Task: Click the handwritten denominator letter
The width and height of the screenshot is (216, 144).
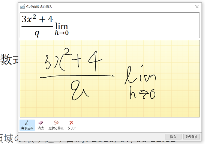Action: [x=79, y=90]
